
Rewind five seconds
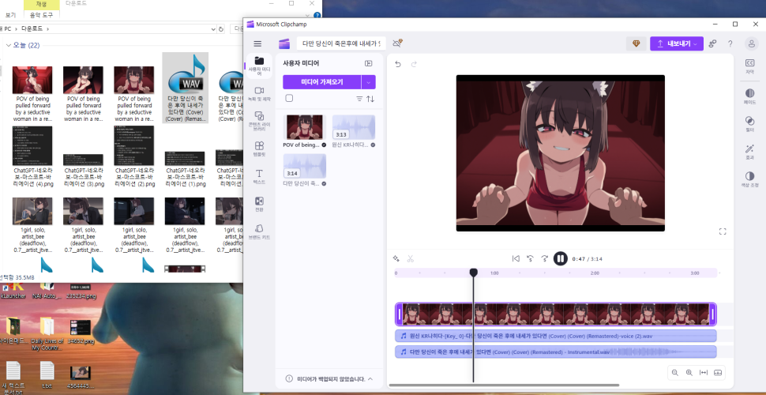(x=530, y=258)
